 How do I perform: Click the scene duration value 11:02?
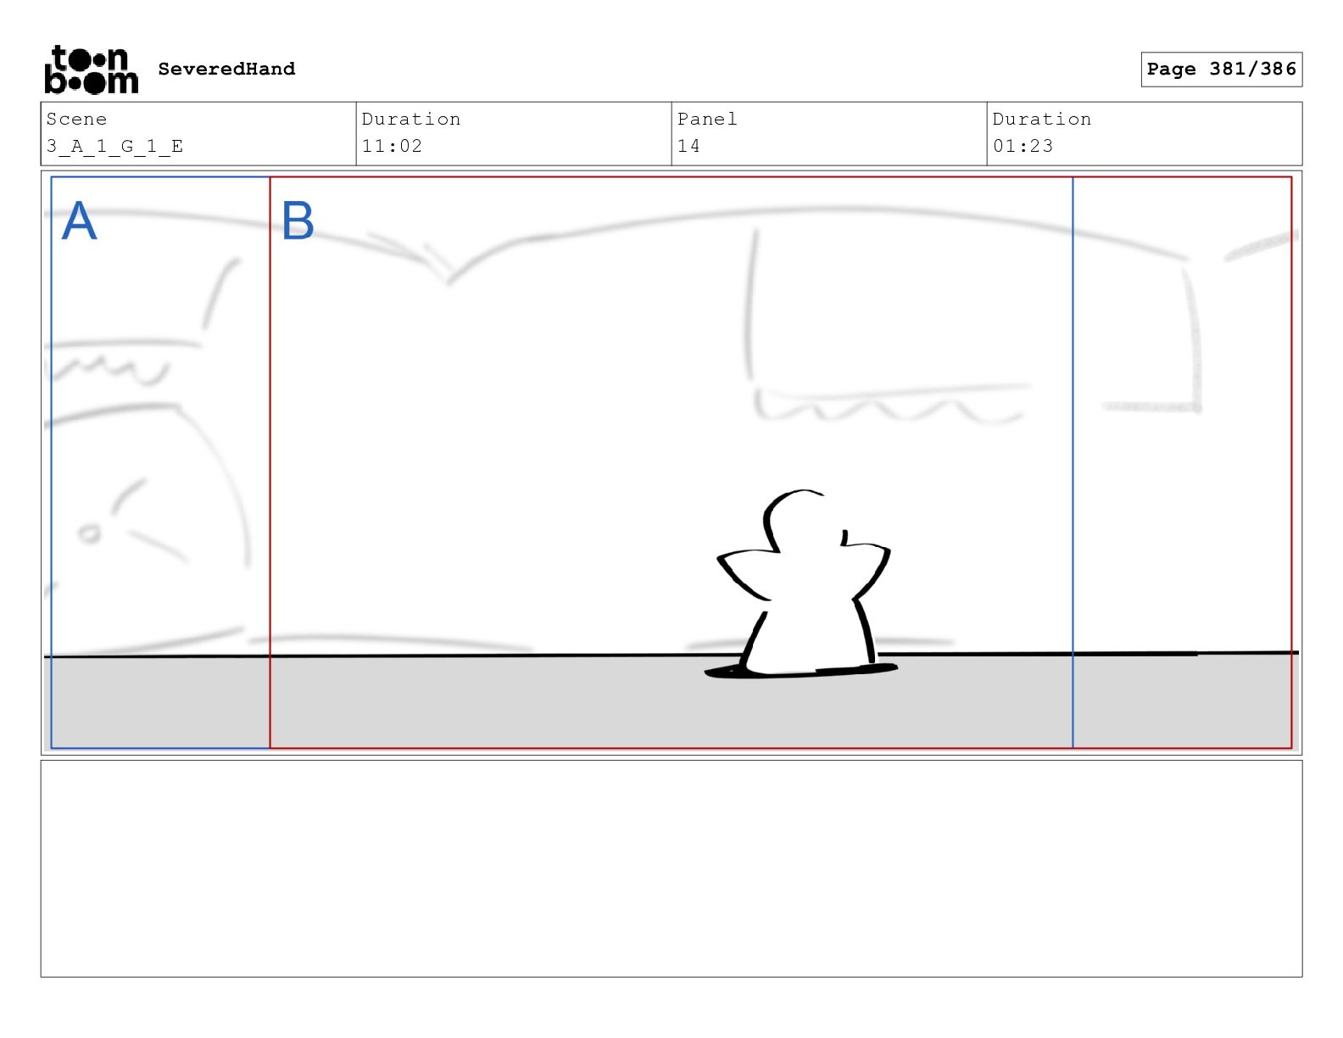[392, 146]
